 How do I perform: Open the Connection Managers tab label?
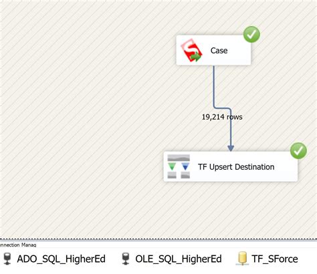click(x=18, y=245)
